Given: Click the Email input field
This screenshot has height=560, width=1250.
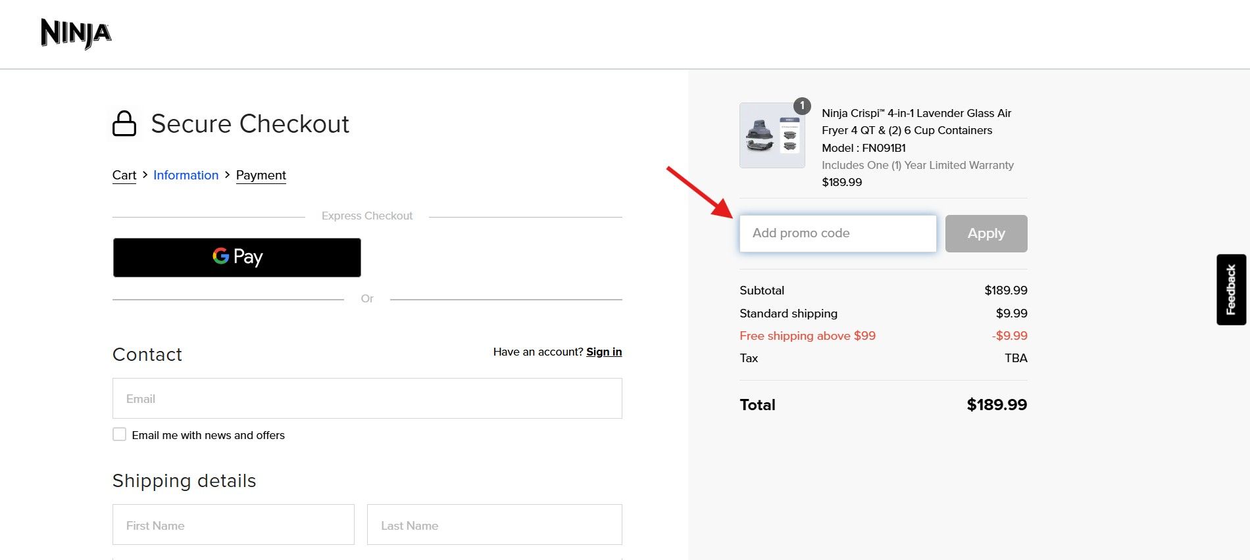Looking at the screenshot, I should point(367,398).
